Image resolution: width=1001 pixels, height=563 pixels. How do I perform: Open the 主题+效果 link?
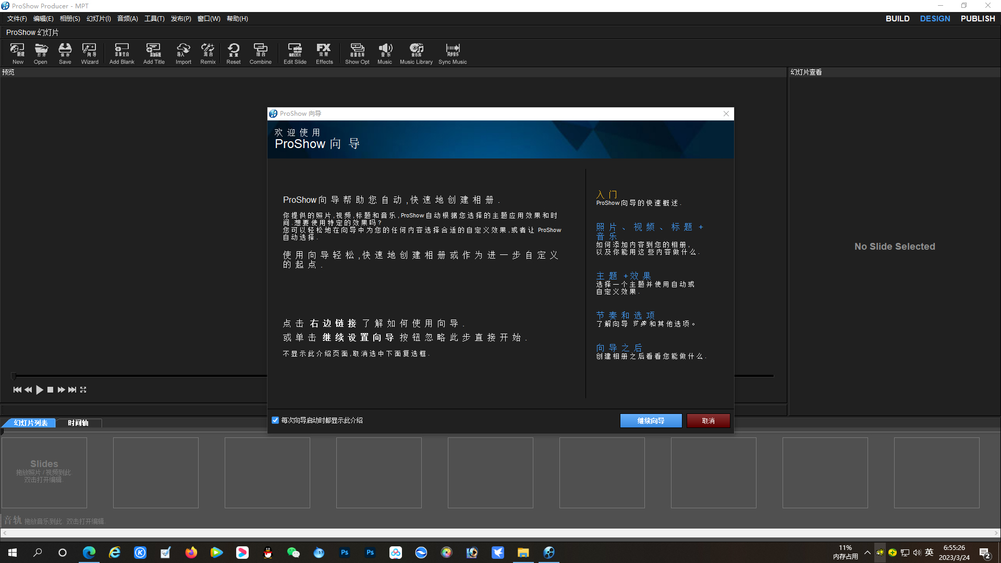tap(624, 276)
